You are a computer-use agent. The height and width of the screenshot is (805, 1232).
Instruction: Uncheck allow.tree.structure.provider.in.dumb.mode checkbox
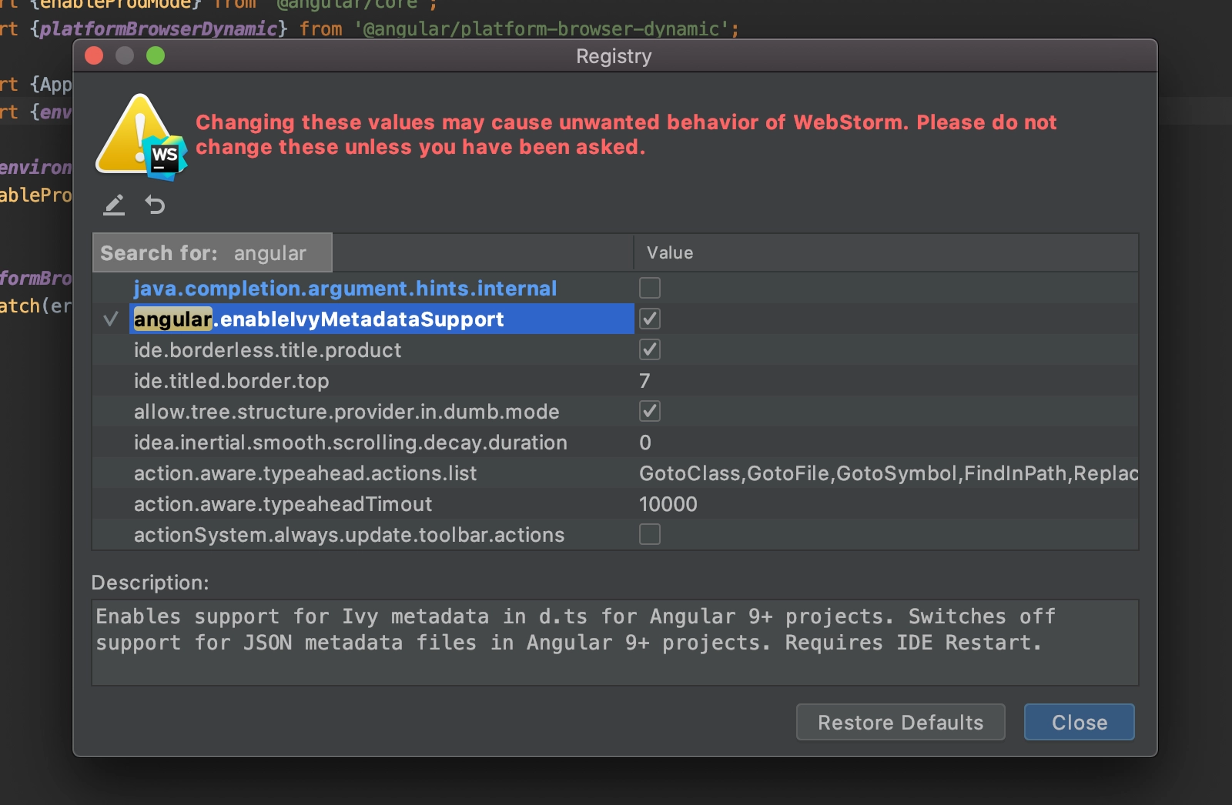(650, 411)
